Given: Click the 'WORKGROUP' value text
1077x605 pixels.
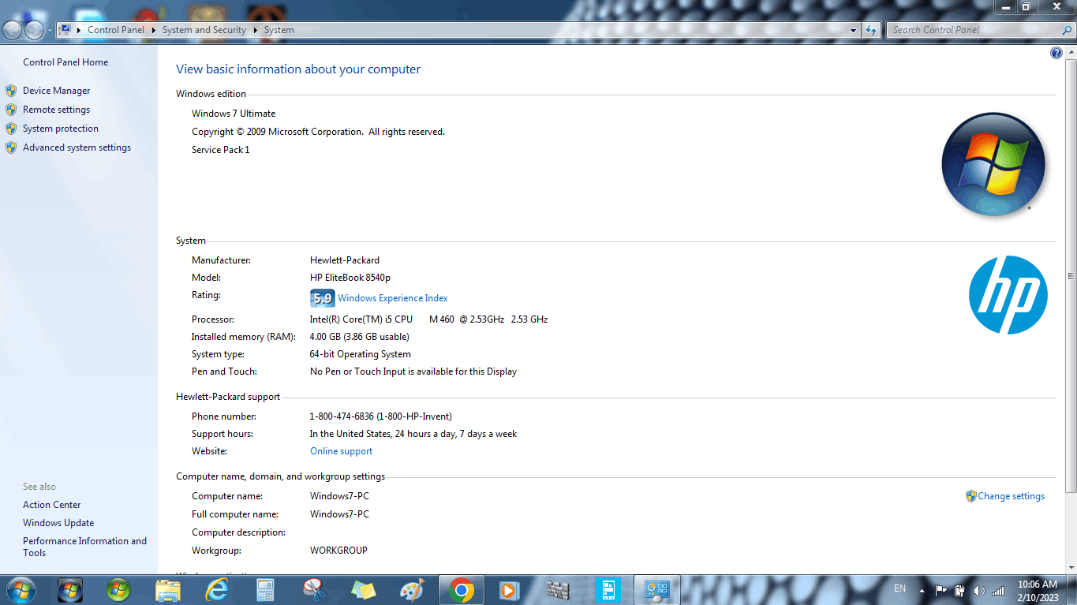Looking at the screenshot, I should 338,551.
